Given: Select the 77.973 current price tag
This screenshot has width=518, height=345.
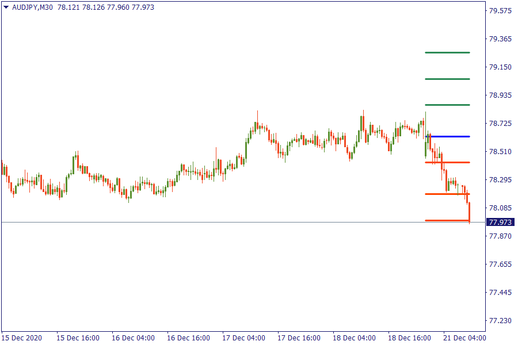Looking at the screenshot, I should (500, 223).
